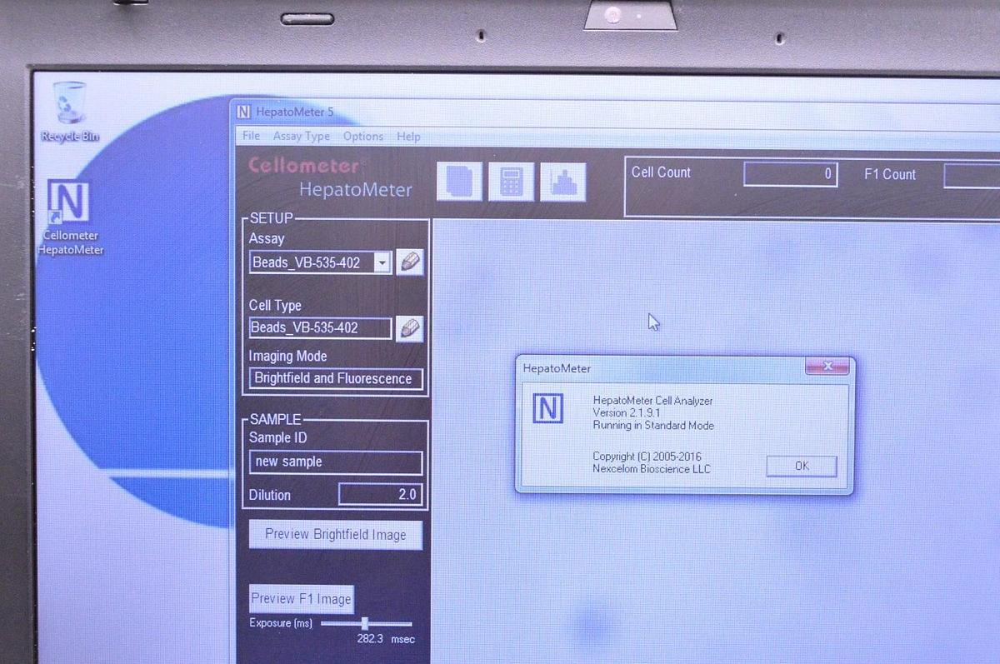Edit the Assay with its pencil icon
Viewport: 1000px width, 664px height.
409,262
